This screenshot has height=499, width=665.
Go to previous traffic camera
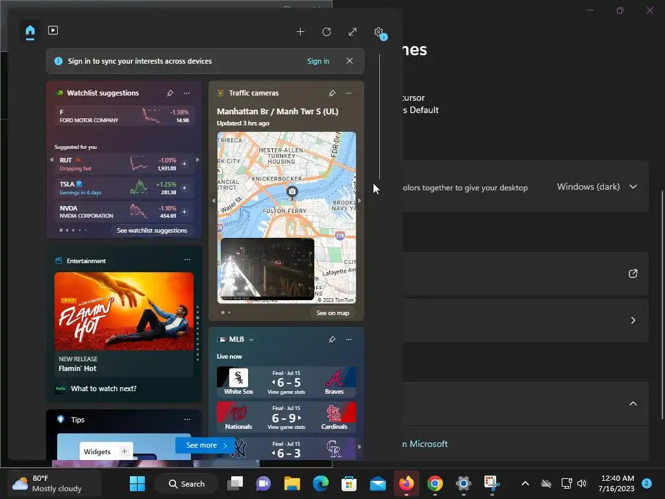[x=213, y=201]
